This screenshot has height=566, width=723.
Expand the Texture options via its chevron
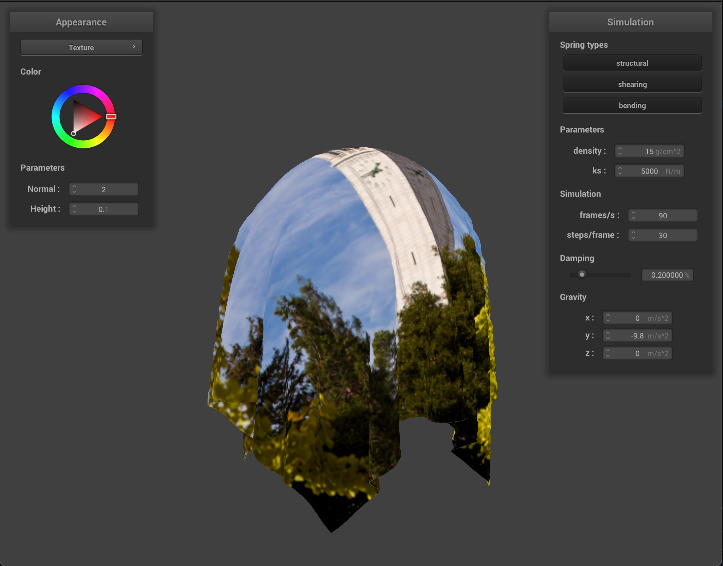point(134,47)
